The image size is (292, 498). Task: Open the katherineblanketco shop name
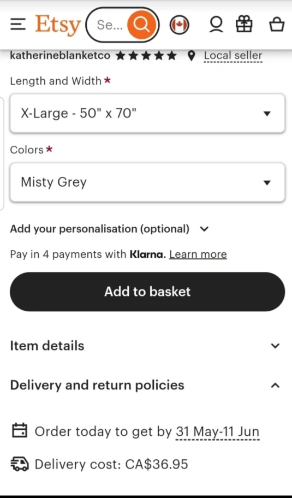pyautogui.click(x=60, y=56)
